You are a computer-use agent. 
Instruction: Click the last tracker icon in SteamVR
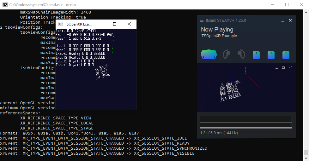(286, 55)
